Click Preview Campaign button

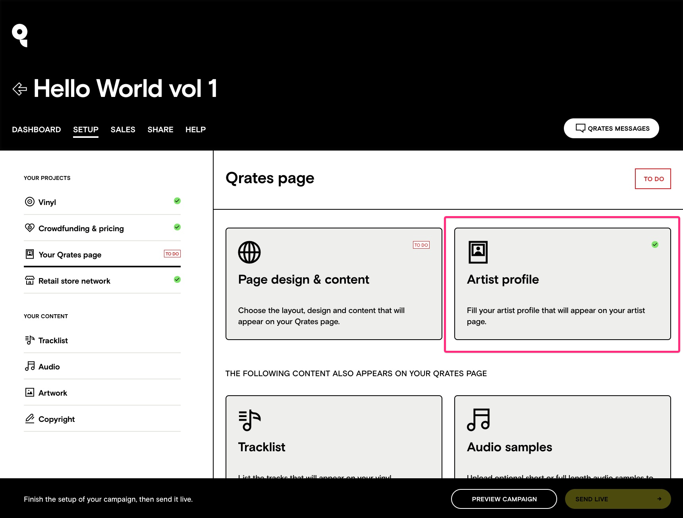[504, 499]
